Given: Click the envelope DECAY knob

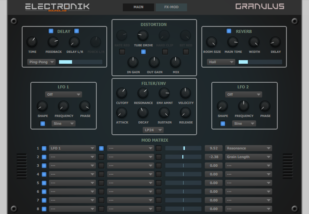Looking at the screenshot, I should pos(143,113).
